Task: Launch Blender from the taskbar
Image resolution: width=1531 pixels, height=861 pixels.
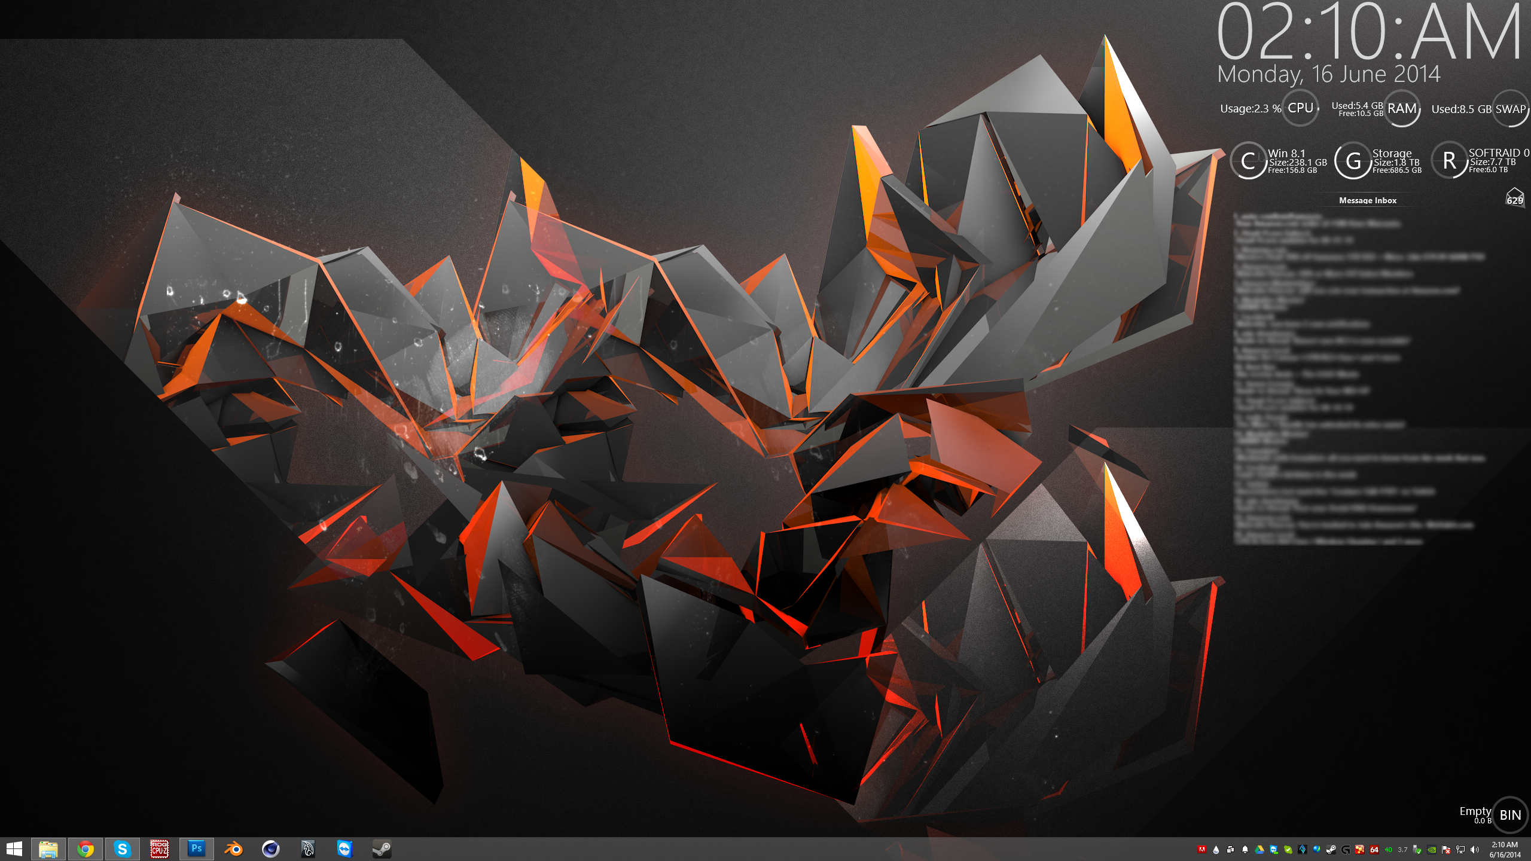Action: [233, 849]
